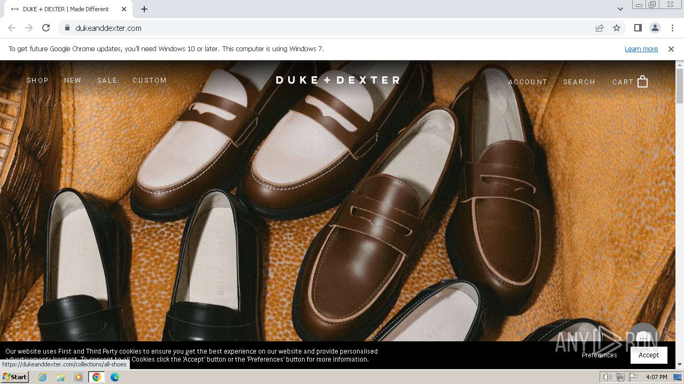The width and height of the screenshot is (684, 384).
Task: Share this page via the share icon
Action: (600, 28)
